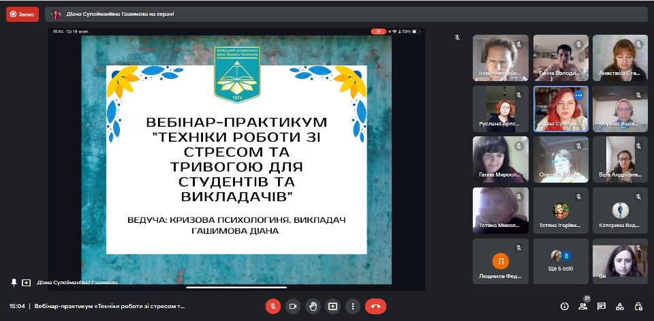Select Ольга Башкір participant video tile
The height and width of the screenshot is (321, 654).
[561, 159]
